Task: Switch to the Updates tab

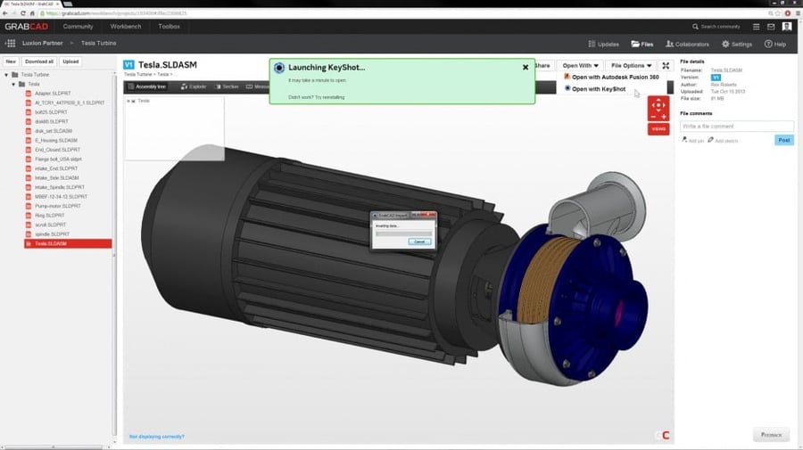Action: [604, 44]
